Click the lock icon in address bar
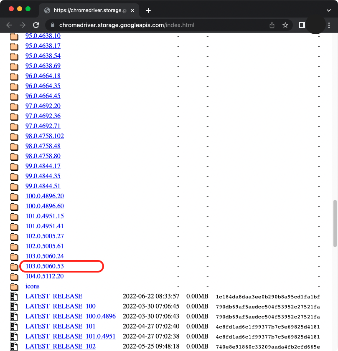 (53, 25)
